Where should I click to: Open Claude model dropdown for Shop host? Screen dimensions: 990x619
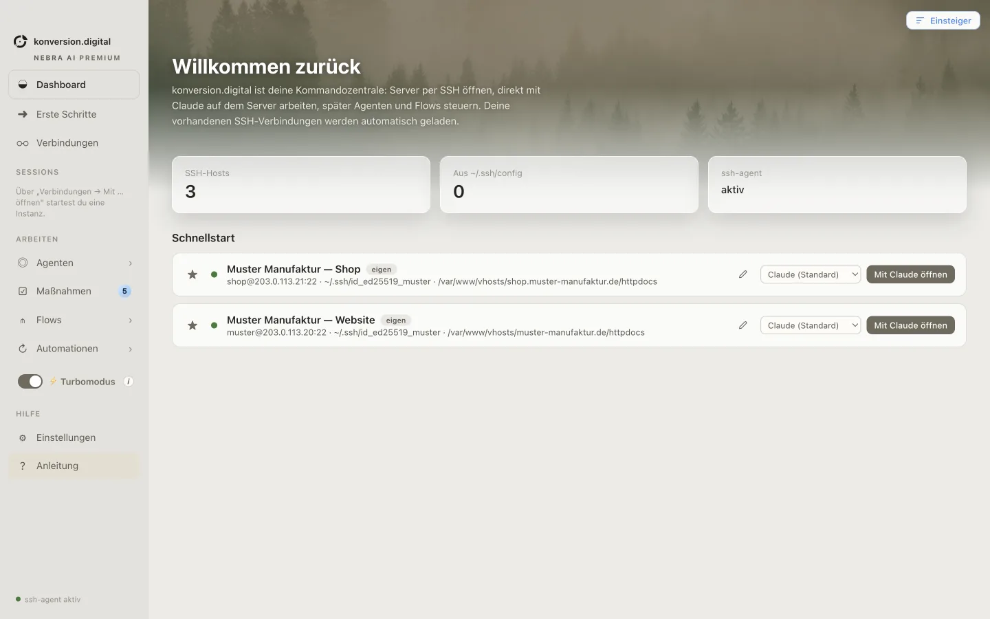(811, 274)
